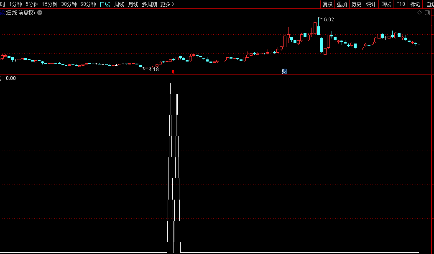Click the 复权 adjustment button

tap(327, 4)
